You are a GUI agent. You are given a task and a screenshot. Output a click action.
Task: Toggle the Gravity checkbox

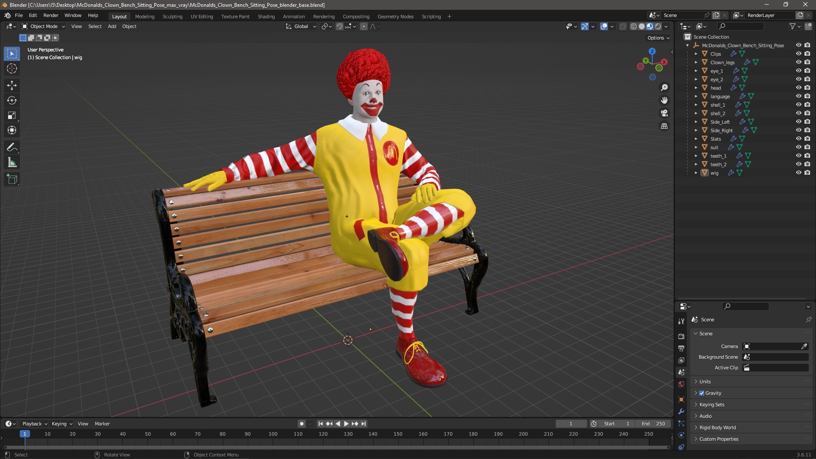[x=702, y=393]
